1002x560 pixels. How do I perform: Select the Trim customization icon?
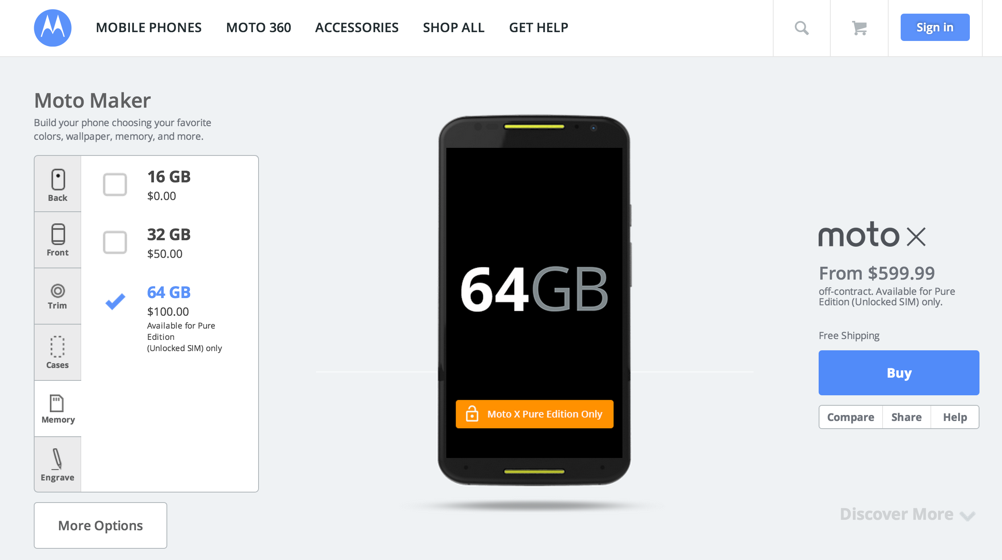(57, 291)
